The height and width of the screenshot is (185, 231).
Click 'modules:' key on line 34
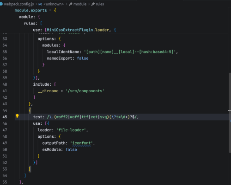(x=51, y=45)
